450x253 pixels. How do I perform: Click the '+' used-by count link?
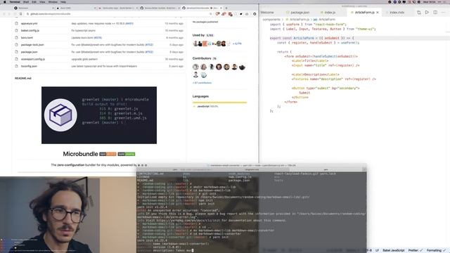pyautogui.click(x=237, y=44)
